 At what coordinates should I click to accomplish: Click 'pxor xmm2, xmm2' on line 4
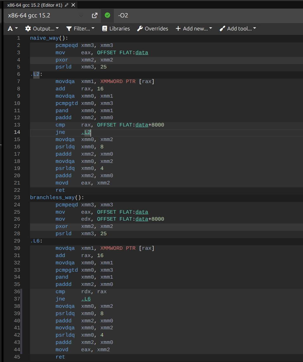coord(84,60)
